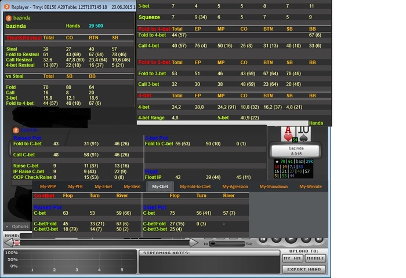The image size is (406, 278).
Task: Click the HAND number input field
Action: pos(26,236)
